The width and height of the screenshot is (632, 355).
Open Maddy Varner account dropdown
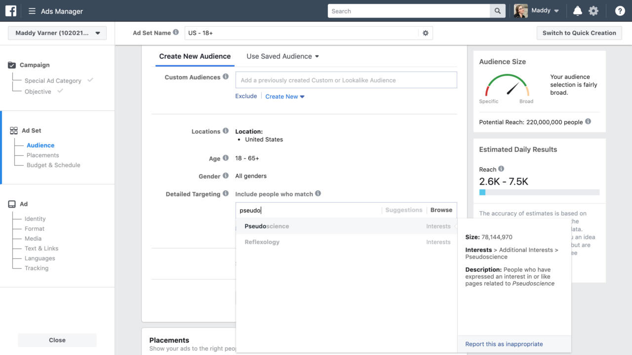pos(57,33)
